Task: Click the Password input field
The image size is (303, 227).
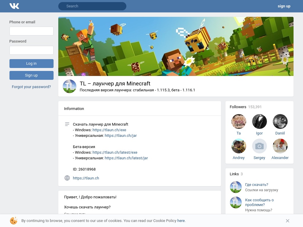Action: (x=31, y=50)
